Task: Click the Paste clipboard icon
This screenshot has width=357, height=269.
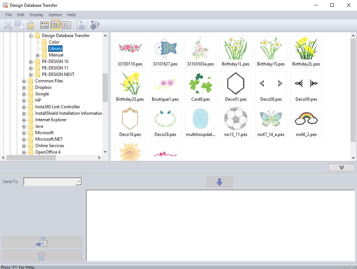Action: click(x=31, y=25)
